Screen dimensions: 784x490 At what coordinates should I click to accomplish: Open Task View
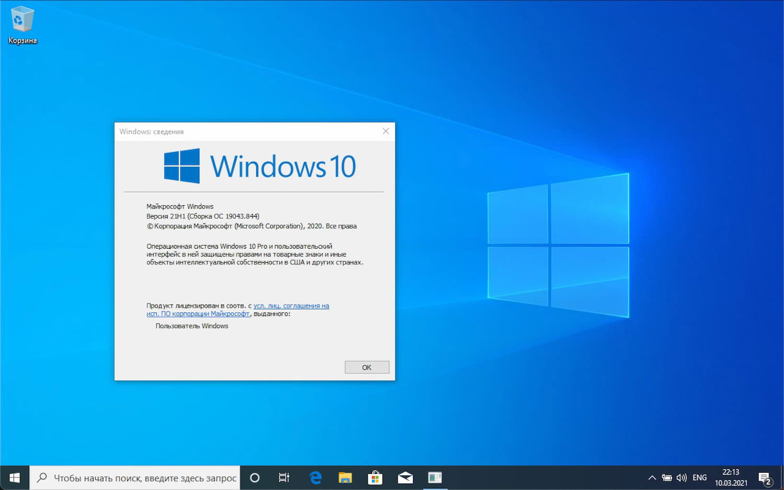(x=283, y=477)
